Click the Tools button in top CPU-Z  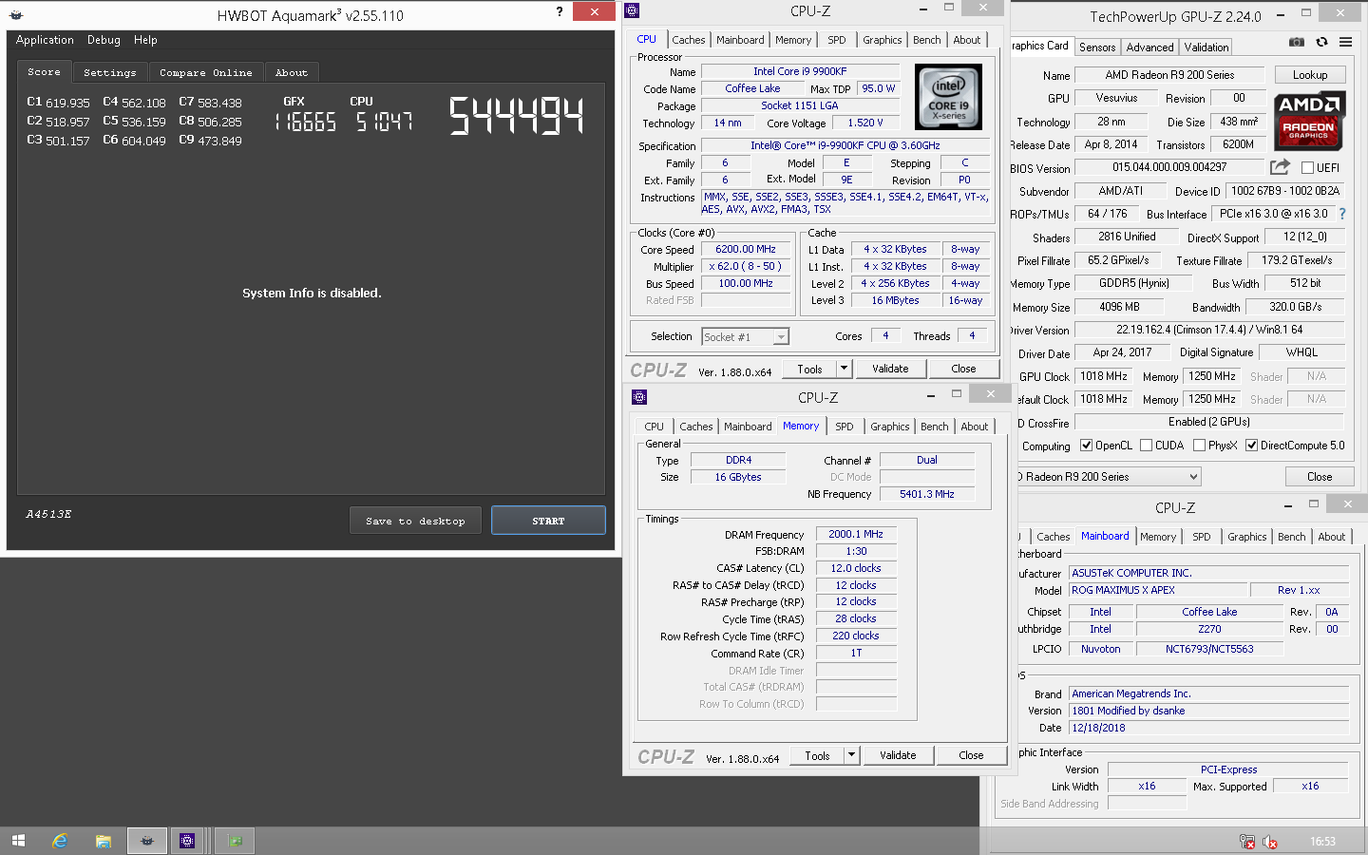click(x=809, y=369)
